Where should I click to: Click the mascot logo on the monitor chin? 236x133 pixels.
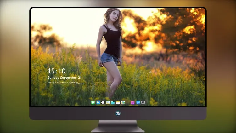click(118, 113)
